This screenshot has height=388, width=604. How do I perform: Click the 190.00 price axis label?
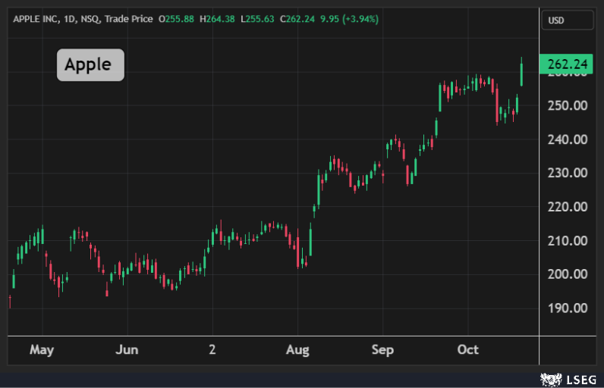click(567, 308)
